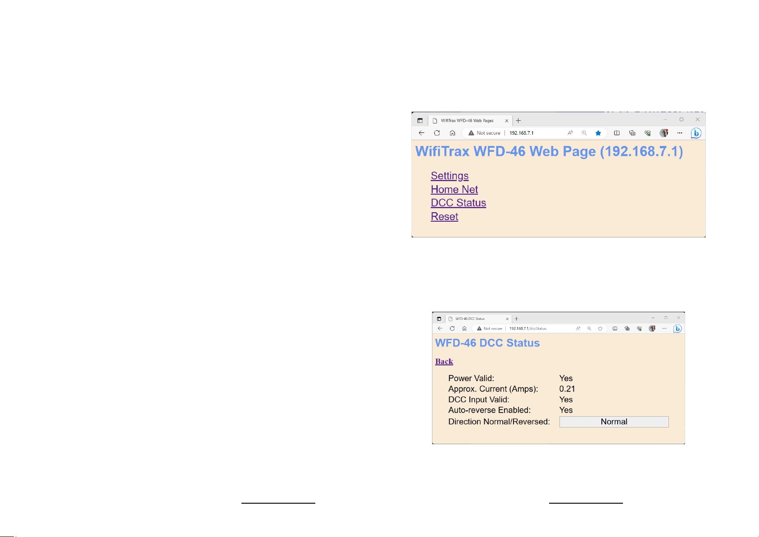Open profile avatar in the WifiTrax window

pos(664,133)
